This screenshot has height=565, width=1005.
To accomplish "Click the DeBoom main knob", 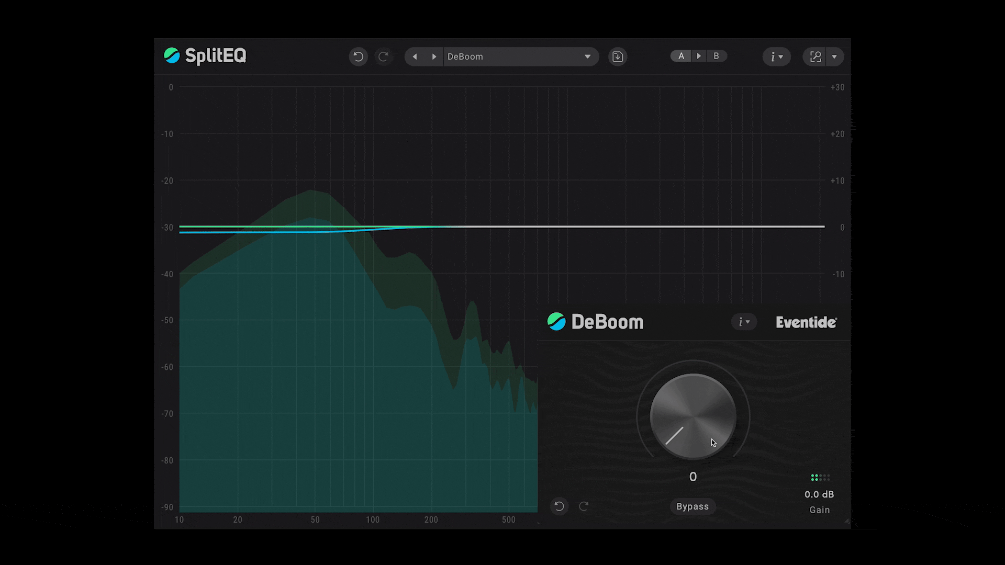I will coord(693,416).
